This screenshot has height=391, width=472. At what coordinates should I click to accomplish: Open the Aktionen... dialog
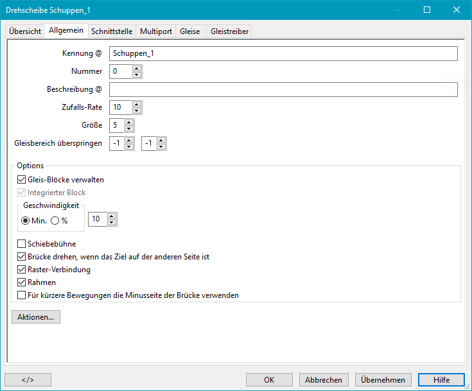pyautogui.click(x=36, y=317)
